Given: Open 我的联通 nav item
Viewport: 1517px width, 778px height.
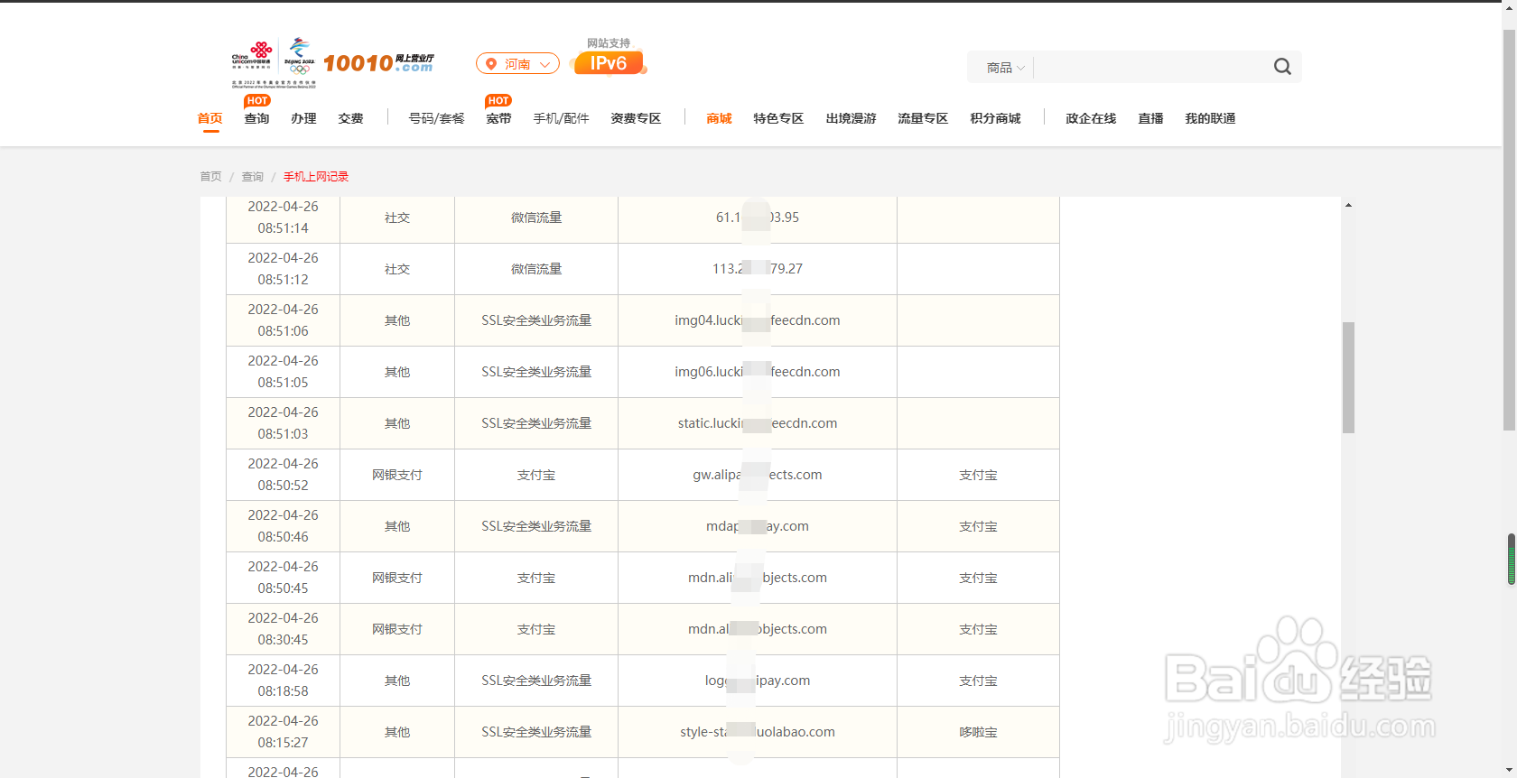Looking at the screenshot, I should [1210, 118].
